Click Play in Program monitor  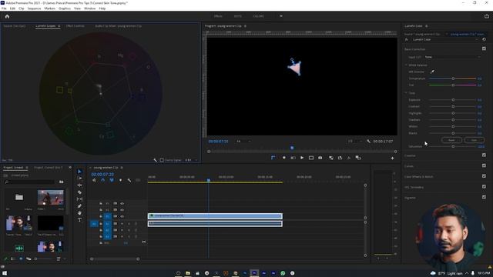pyautogui.click(x=302, y=158)
